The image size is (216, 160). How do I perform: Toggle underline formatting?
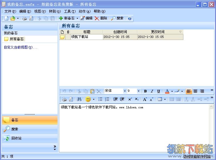158,91
